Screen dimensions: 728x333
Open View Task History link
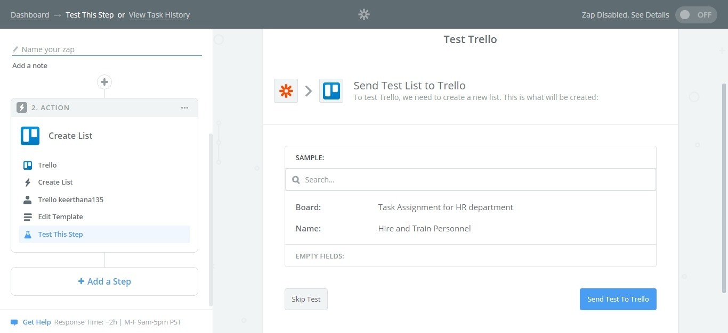pyautogui.click(x=159, y=15)
